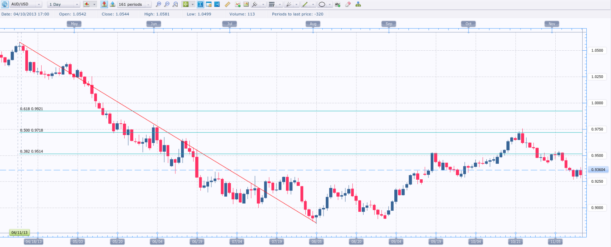Select the eraser tool
Image resolution: width=611 pixels, height=247 pixels.
tap(348, 4)
